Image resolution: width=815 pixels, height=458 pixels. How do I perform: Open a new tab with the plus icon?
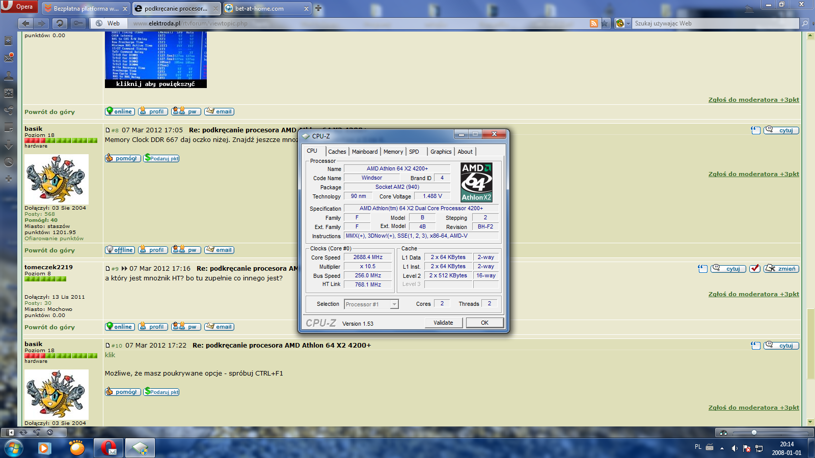(318, 8)
